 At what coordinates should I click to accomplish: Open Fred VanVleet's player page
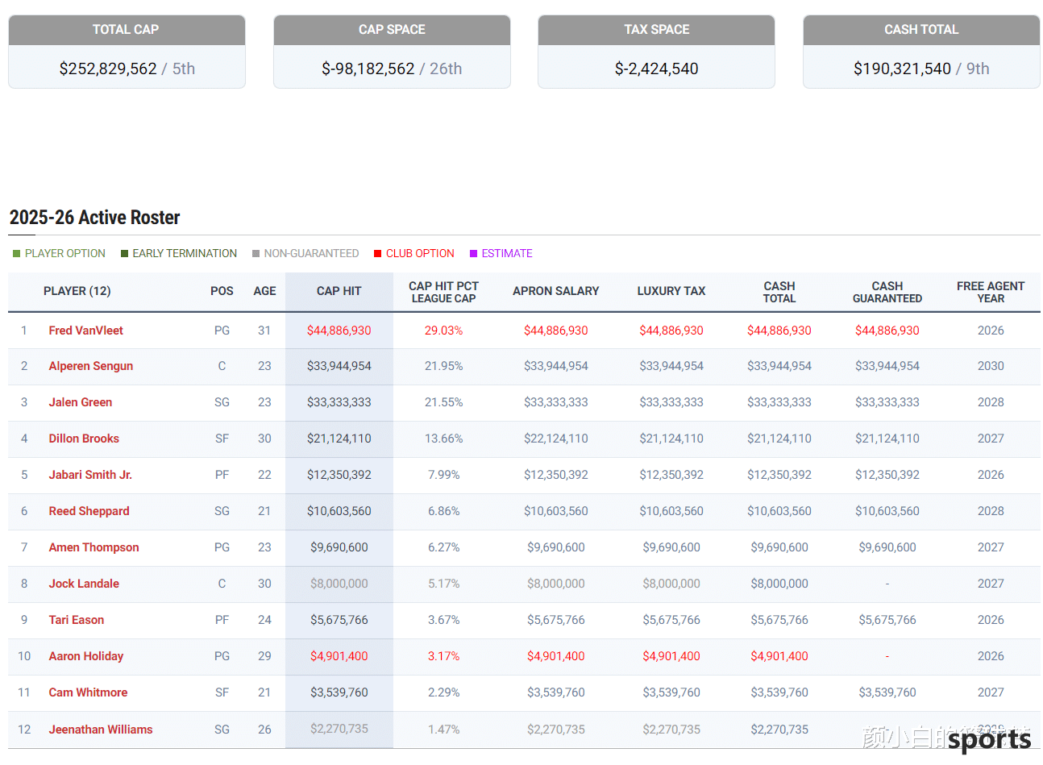pyautogui.click(x=85, y=331)
